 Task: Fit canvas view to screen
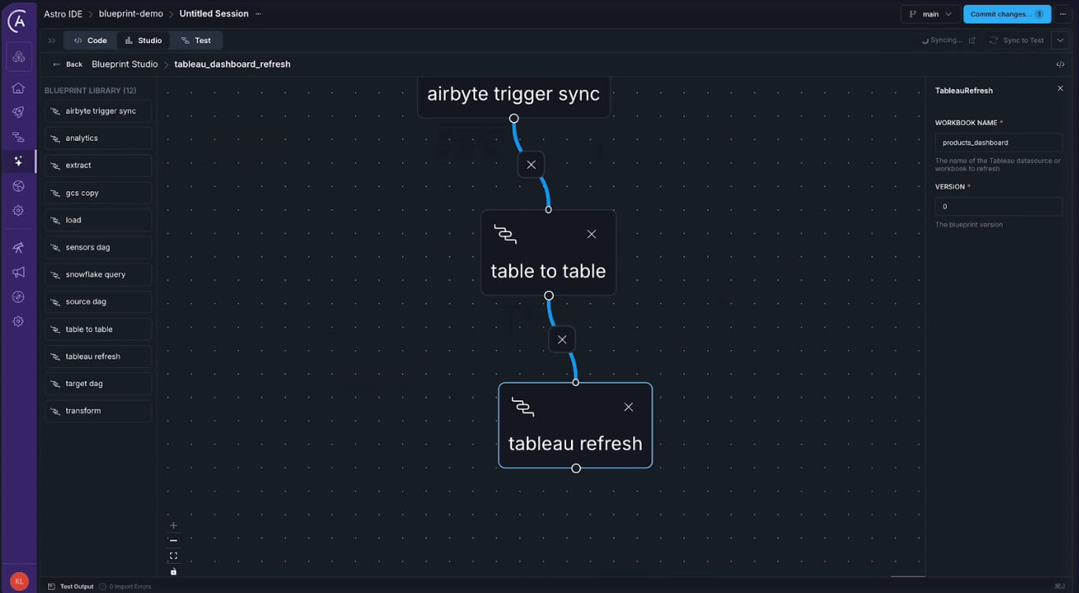pos(174,555)
